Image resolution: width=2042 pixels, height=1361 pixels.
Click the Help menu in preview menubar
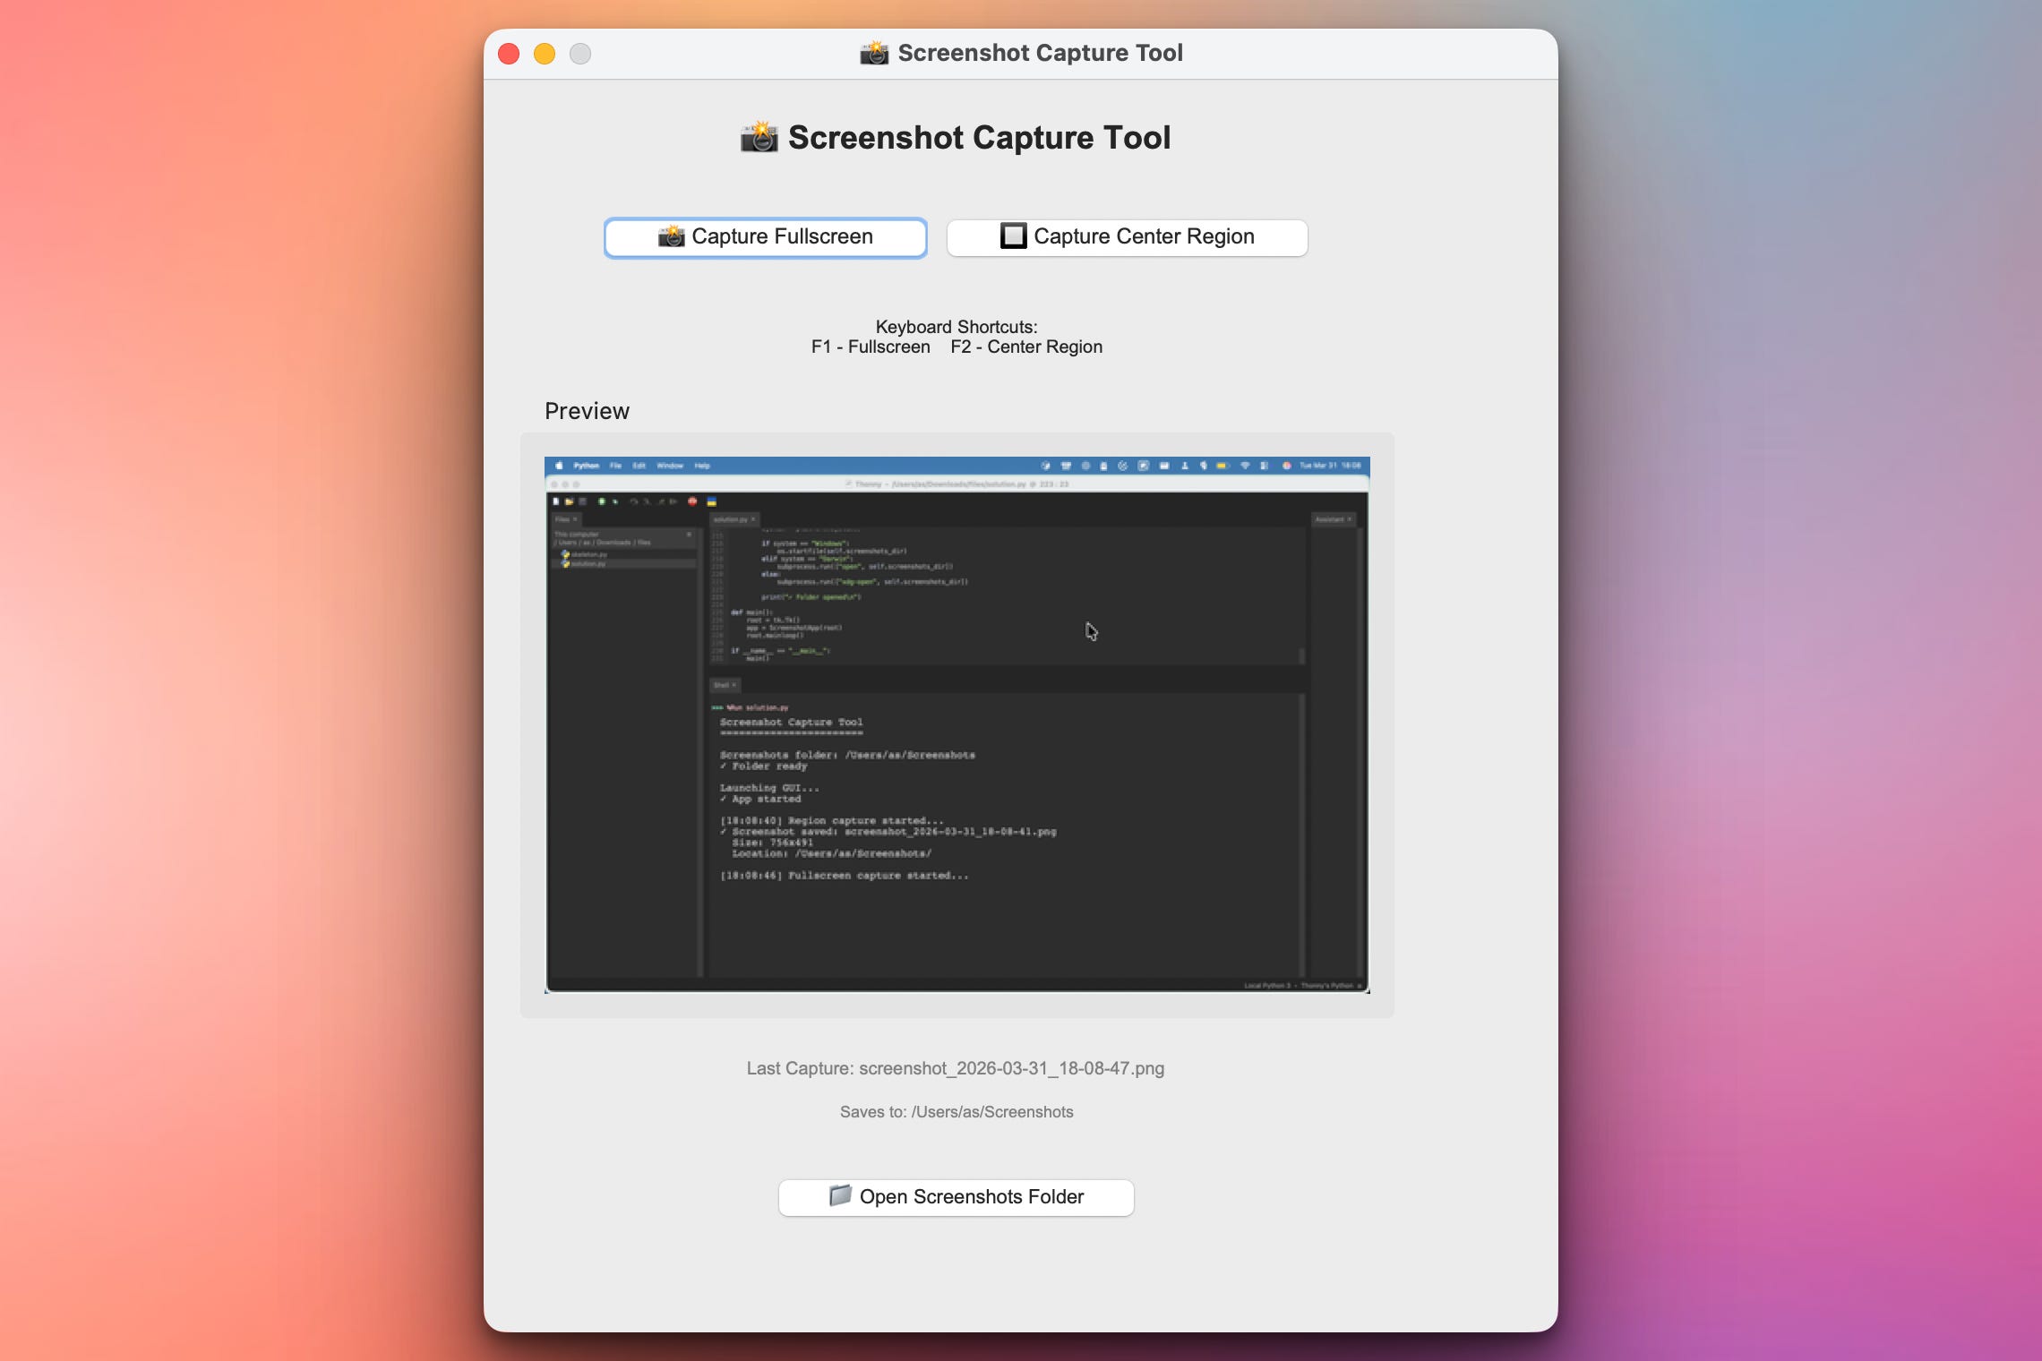coord(702,466)
